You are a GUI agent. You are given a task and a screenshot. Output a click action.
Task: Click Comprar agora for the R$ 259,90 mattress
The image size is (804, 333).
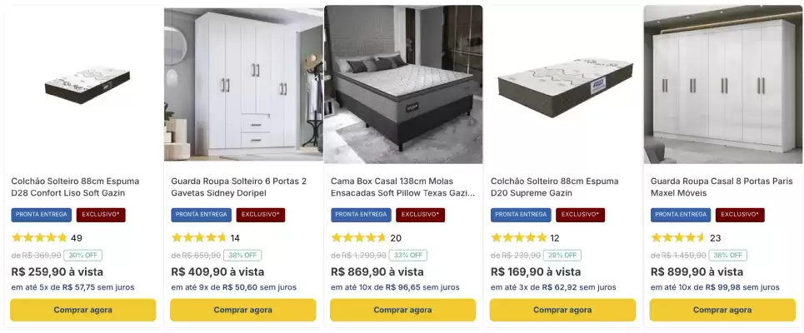point(83,310)
